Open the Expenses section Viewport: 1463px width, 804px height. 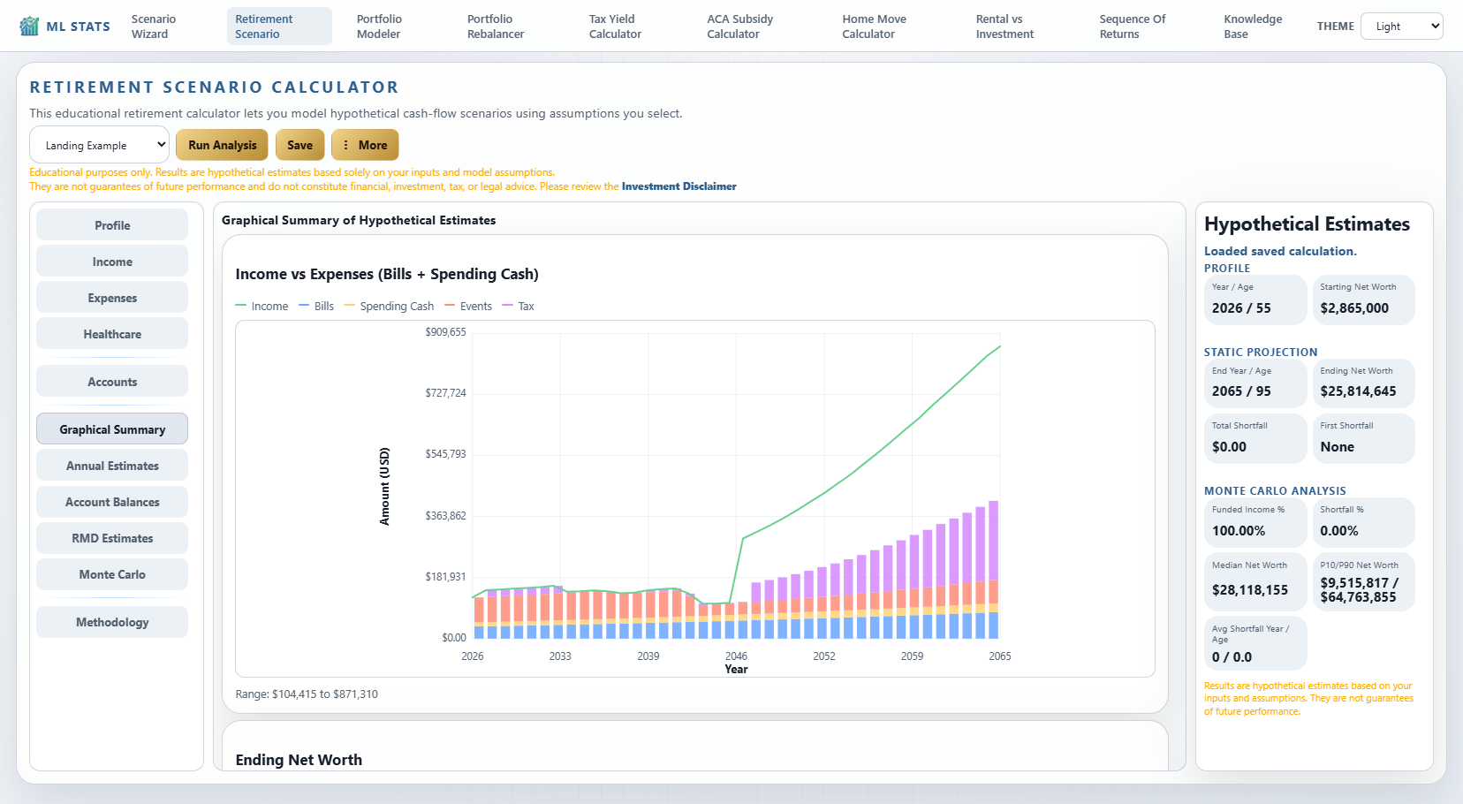click(x=112, y=298)
